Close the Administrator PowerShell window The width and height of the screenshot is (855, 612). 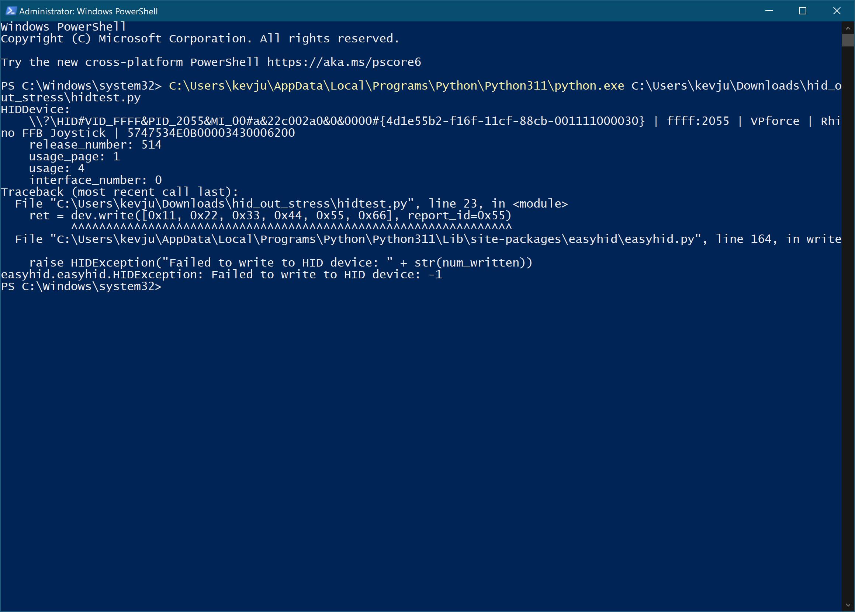[837, 11]
